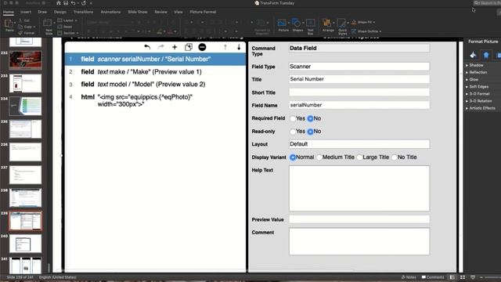Open the Draw tab

click(x=42, y=12)
